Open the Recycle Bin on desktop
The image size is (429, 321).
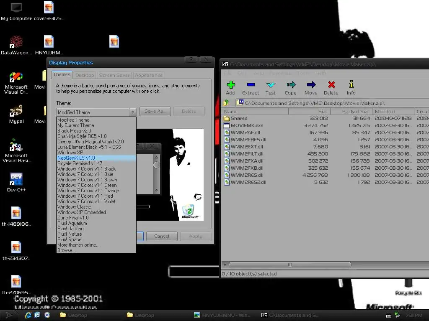coord(408,287)
